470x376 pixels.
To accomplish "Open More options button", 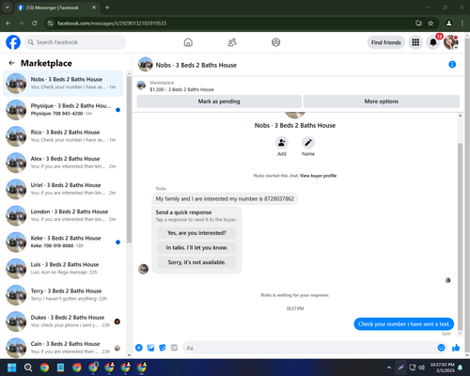I will point(382,102).
